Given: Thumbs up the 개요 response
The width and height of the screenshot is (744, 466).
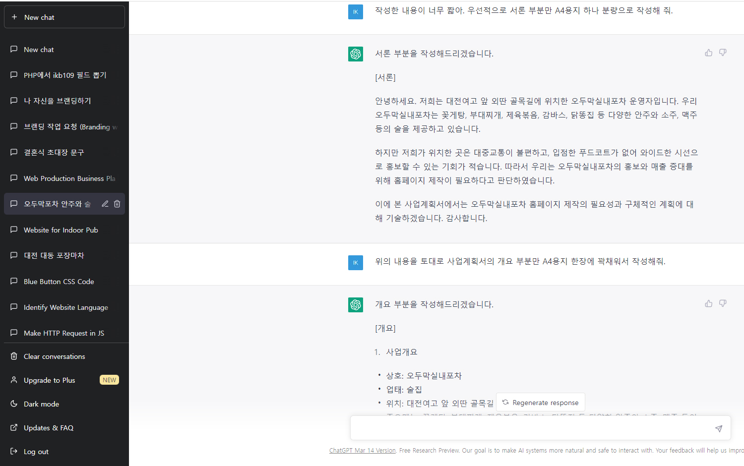Looking at the screenshot, I should (x=708, y=303).
